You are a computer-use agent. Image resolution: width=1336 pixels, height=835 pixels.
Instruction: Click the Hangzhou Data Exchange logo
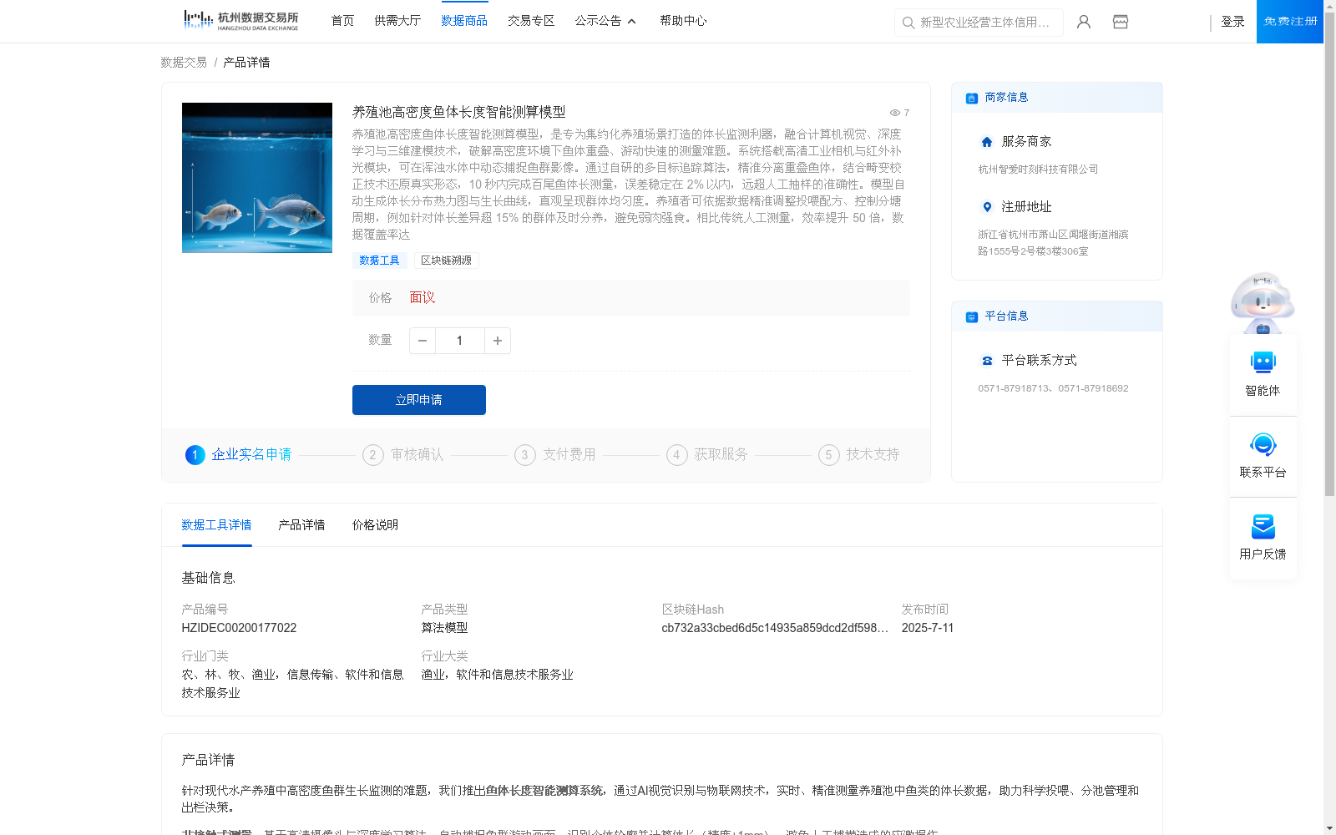[x=240, y=21]
